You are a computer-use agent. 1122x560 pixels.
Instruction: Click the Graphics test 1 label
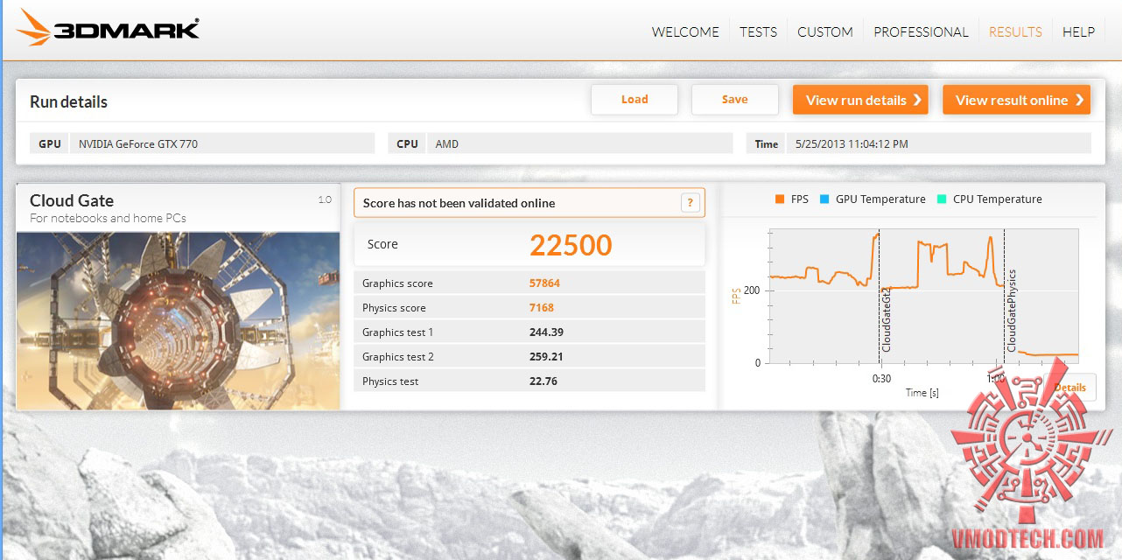point(398,332)
